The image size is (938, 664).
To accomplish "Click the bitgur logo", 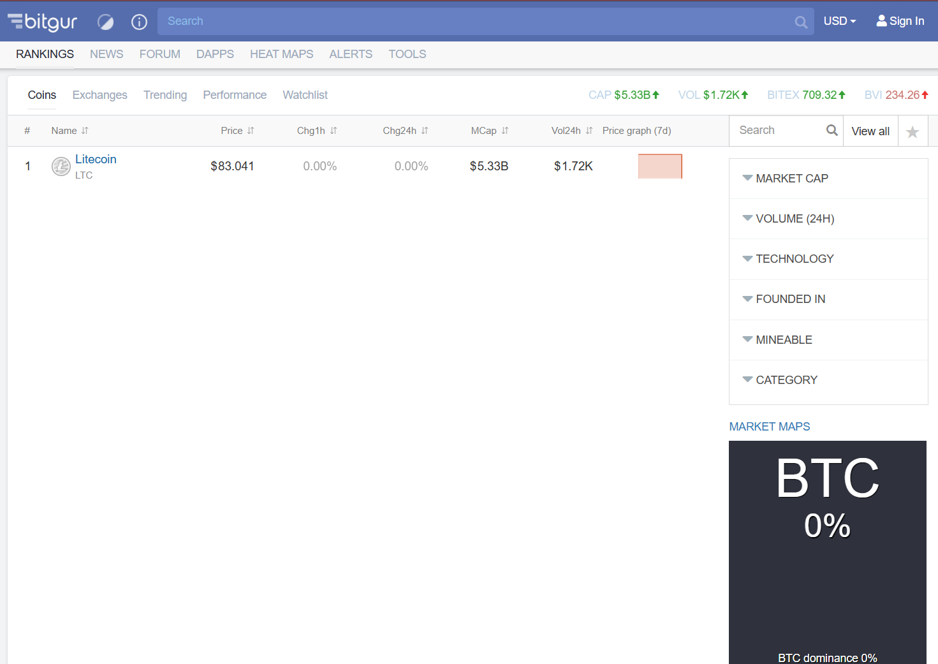I will click(42, 21).
